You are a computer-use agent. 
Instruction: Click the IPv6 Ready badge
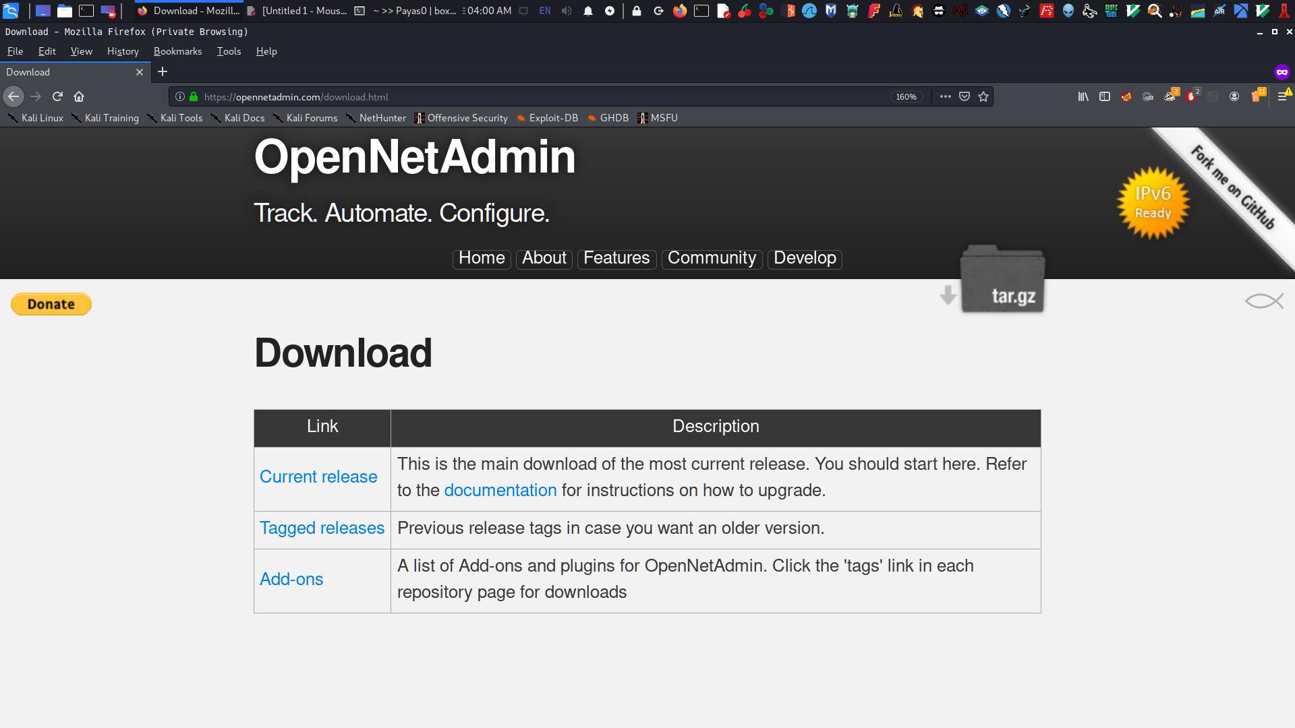[1153, 203]
